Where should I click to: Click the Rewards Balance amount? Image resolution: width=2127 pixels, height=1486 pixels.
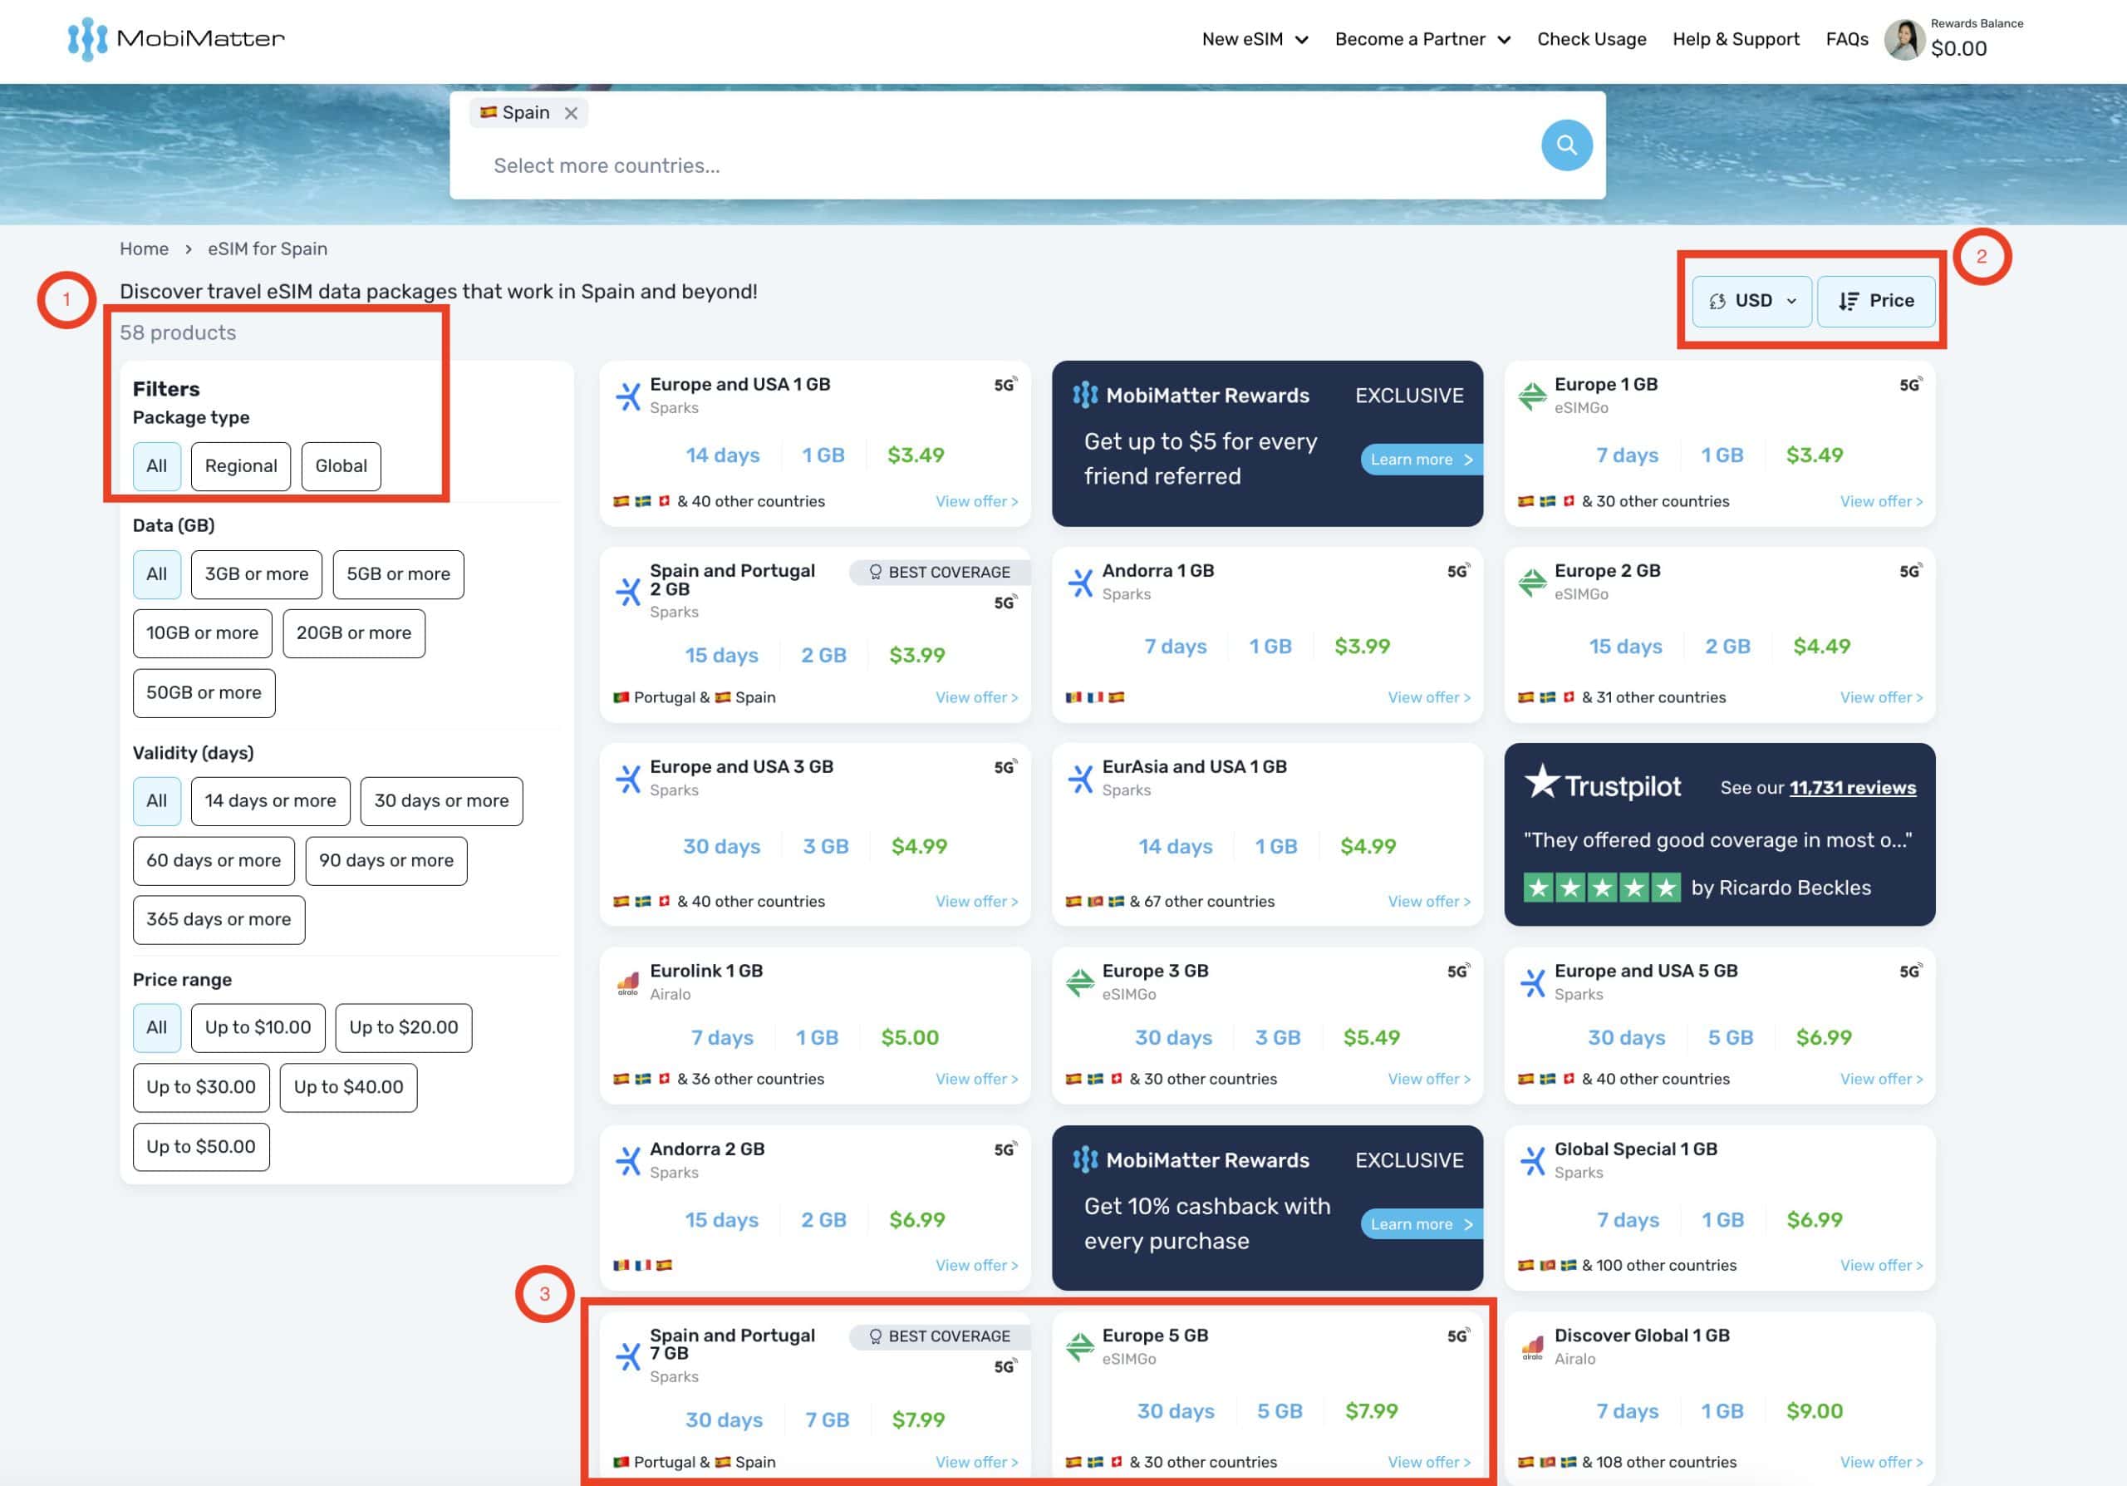[x=1958, y=49]
